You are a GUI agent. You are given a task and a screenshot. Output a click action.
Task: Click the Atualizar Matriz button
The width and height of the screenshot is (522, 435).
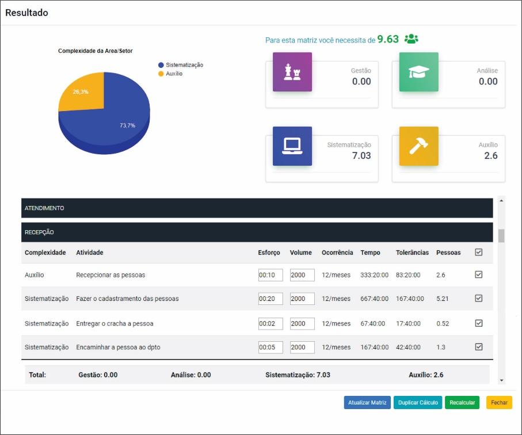click(x=367, y=402)
